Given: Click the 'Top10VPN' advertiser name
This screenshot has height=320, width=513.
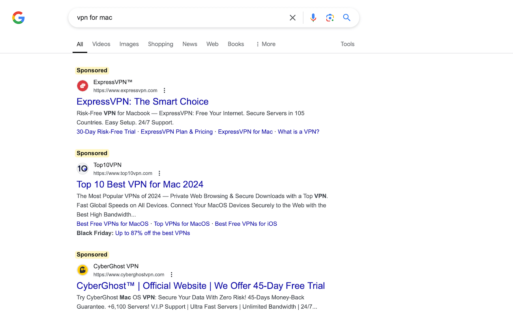Looking at the screenshot, I should [x=107, y=165].
